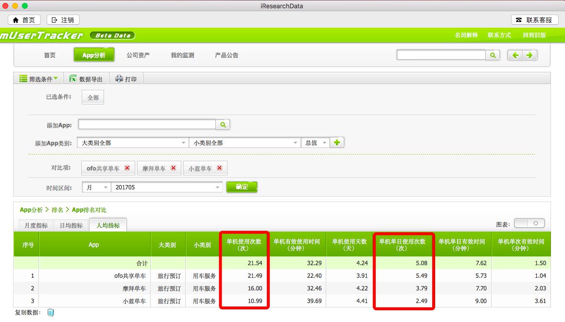
Task: Click the green search magnifier in top navigation
Action: (x=493, y=55)
